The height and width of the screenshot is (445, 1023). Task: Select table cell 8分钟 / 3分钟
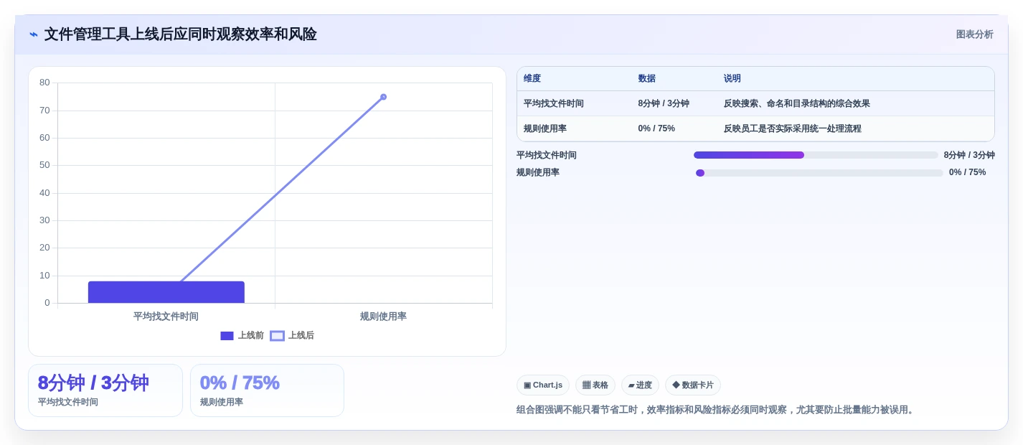tap(664, 103)
